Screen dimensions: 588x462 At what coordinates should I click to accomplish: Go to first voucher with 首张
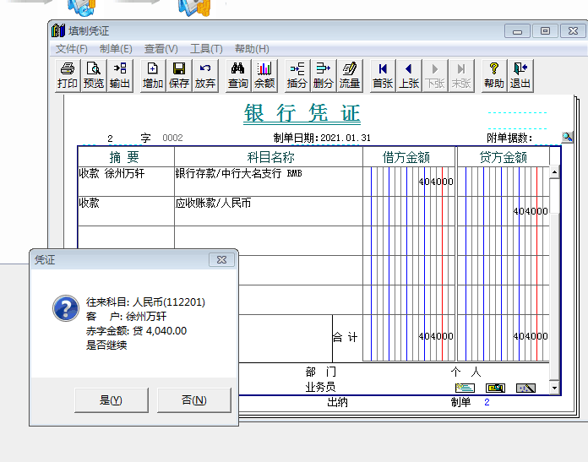click(383, 75)
